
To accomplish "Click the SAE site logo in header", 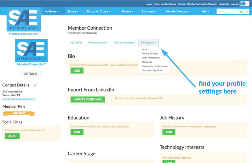I will coord(24,21).
